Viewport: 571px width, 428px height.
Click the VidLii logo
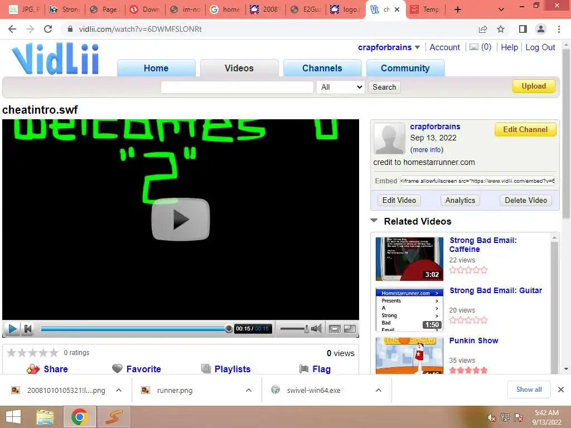coord(55,58)
